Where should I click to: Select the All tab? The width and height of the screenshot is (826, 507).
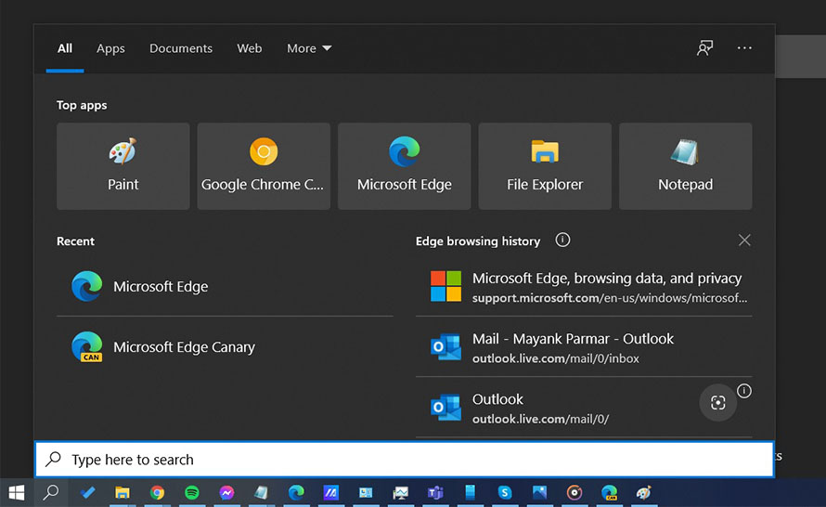click(65, 48)
